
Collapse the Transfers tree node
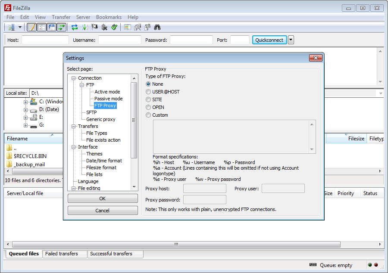point(73,126)
